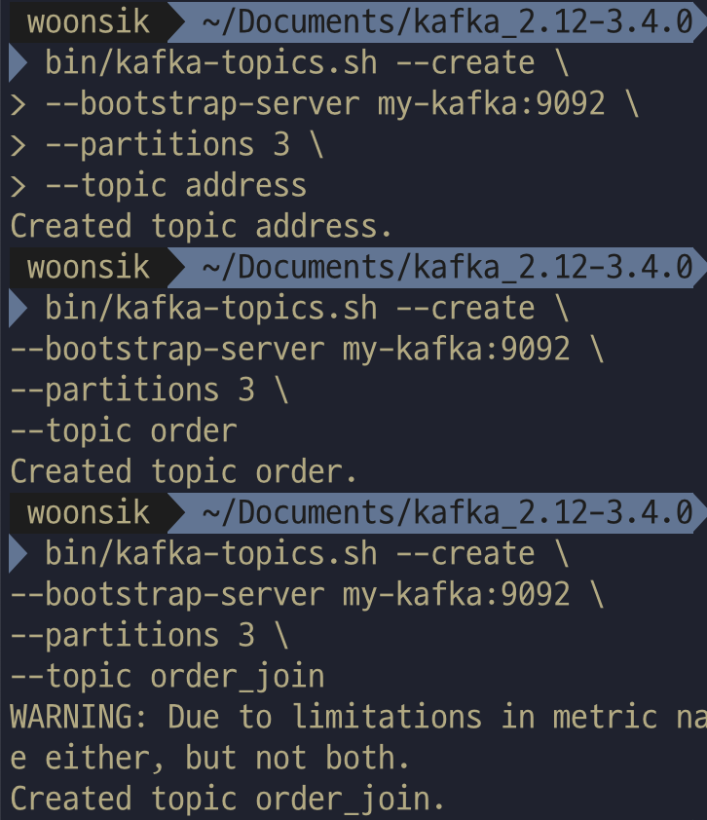Click '--partitions 3' on line starting with '>'
This screenshot has height=820, width=707.
(167, 145)
